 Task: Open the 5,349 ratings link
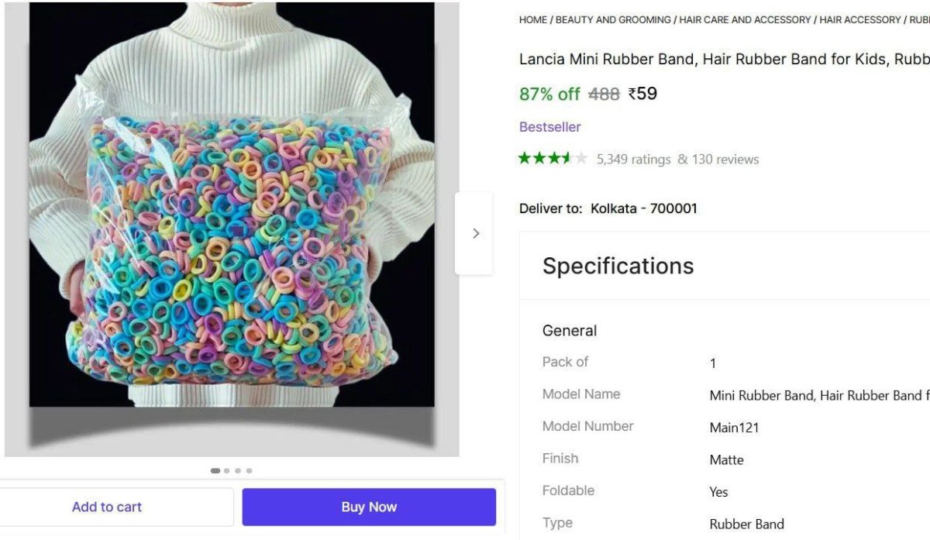point(633,160)
